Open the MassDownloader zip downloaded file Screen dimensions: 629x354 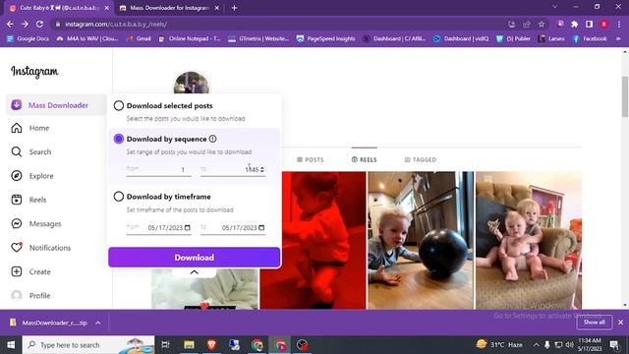[x=48, y=323]
